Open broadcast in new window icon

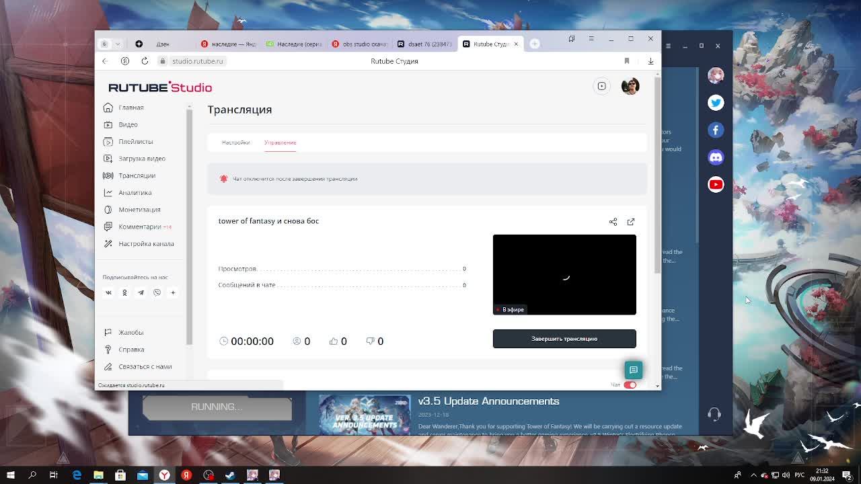tap(631, 222)
